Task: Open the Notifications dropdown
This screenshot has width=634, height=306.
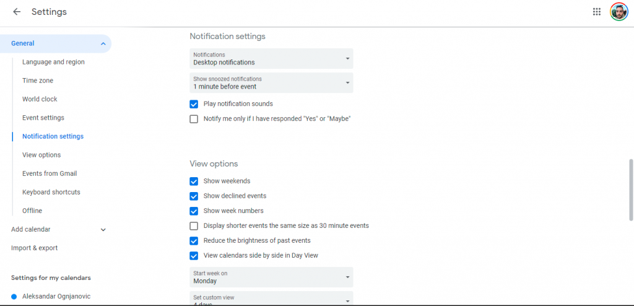Action: 271,59
